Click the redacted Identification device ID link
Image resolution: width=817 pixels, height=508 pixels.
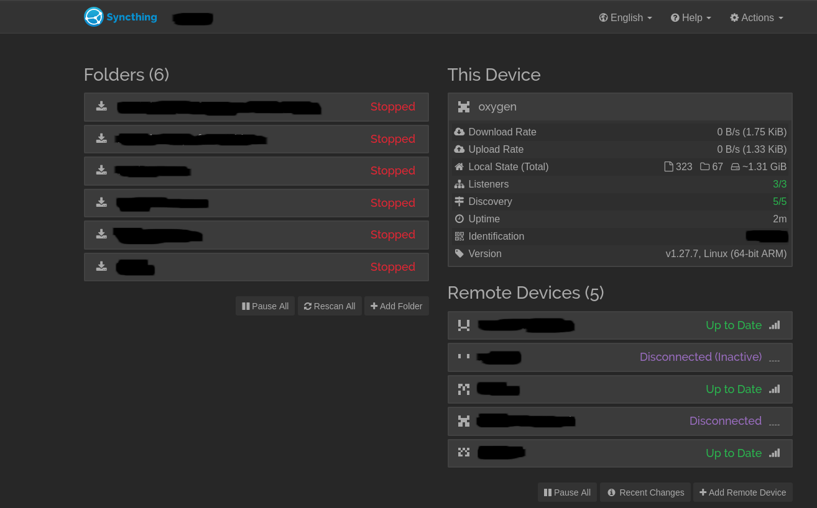point(767,236)
